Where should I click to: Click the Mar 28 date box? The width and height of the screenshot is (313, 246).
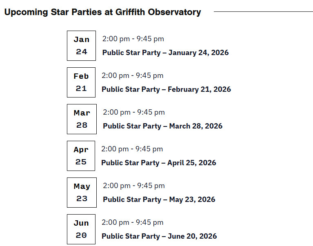point(82,119)
